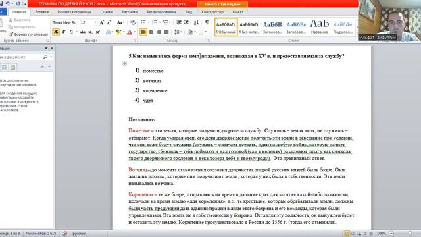Screen dimensions: 421x237
Task: Click the Decrease Indent icon
Action: 179,22
